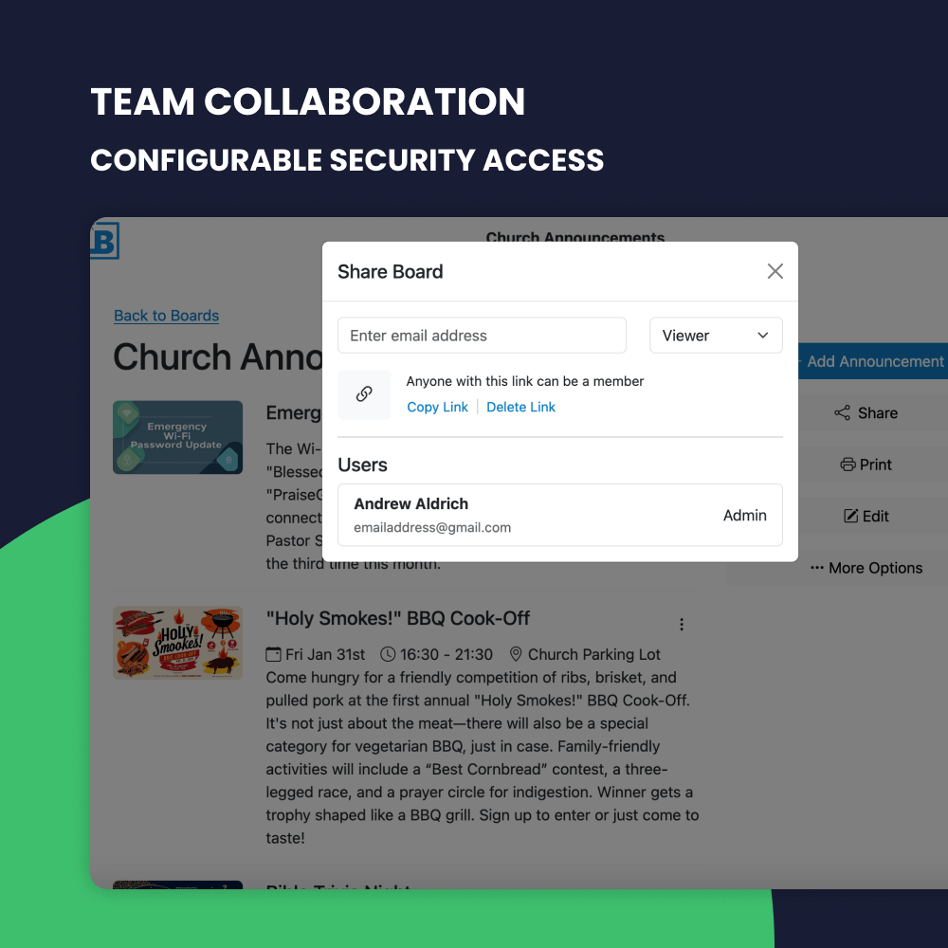948x948 pixels.
Task: Open the BBQ Cook-Off three-dot menu
Action: pos(682,624)
